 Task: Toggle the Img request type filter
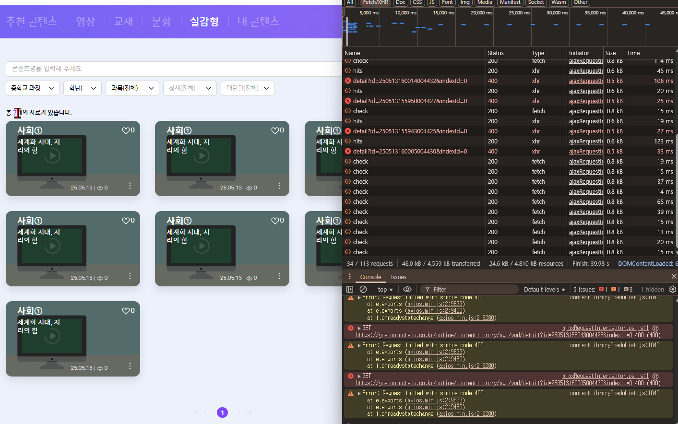pos(464,2)
